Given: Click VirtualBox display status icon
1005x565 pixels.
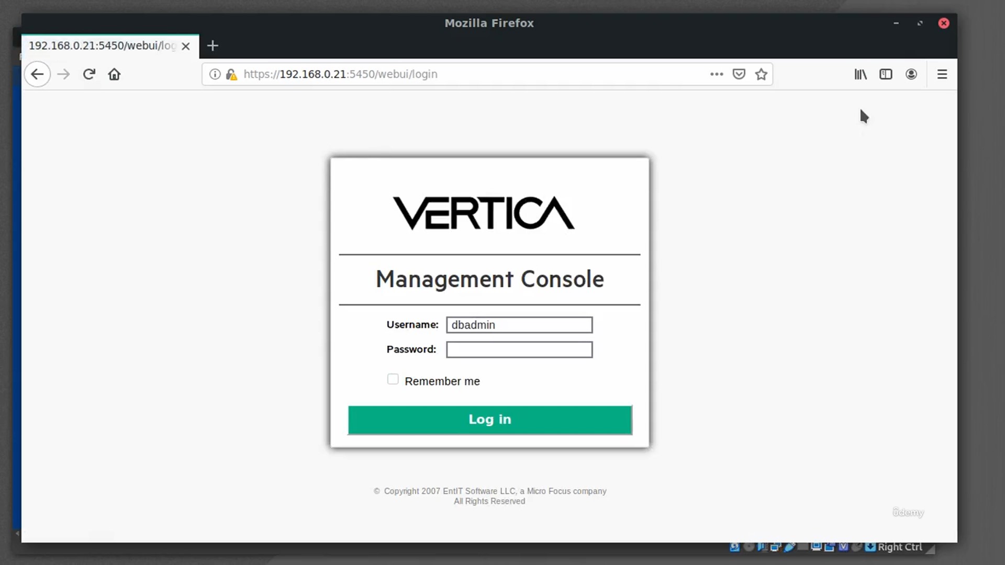Looking at the screenshot, I should tap(816, 547).
